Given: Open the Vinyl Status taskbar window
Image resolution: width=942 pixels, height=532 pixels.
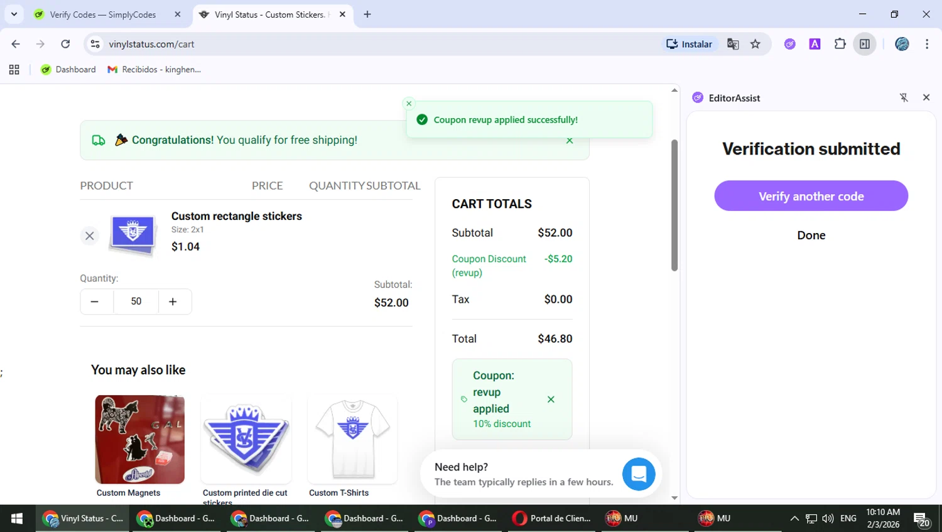Looking at the screenshot, I should point(82,518).
